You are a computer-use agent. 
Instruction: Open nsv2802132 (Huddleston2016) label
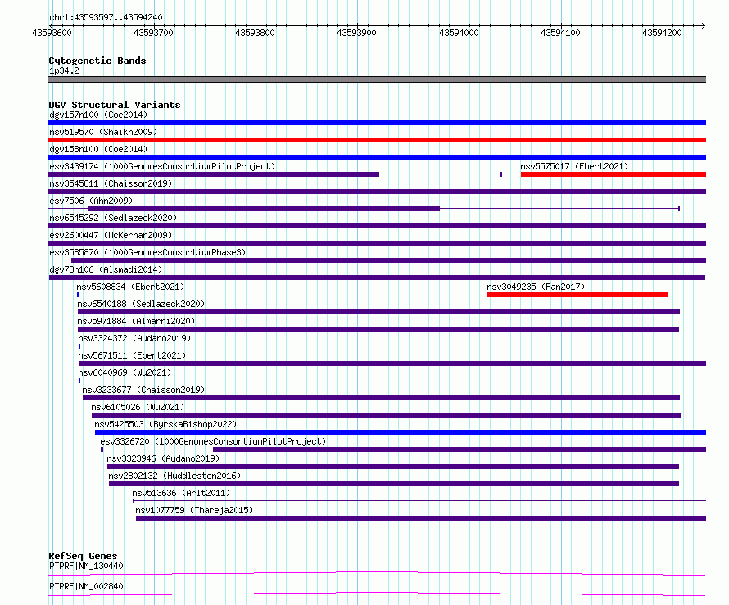(x=174, y=476)
